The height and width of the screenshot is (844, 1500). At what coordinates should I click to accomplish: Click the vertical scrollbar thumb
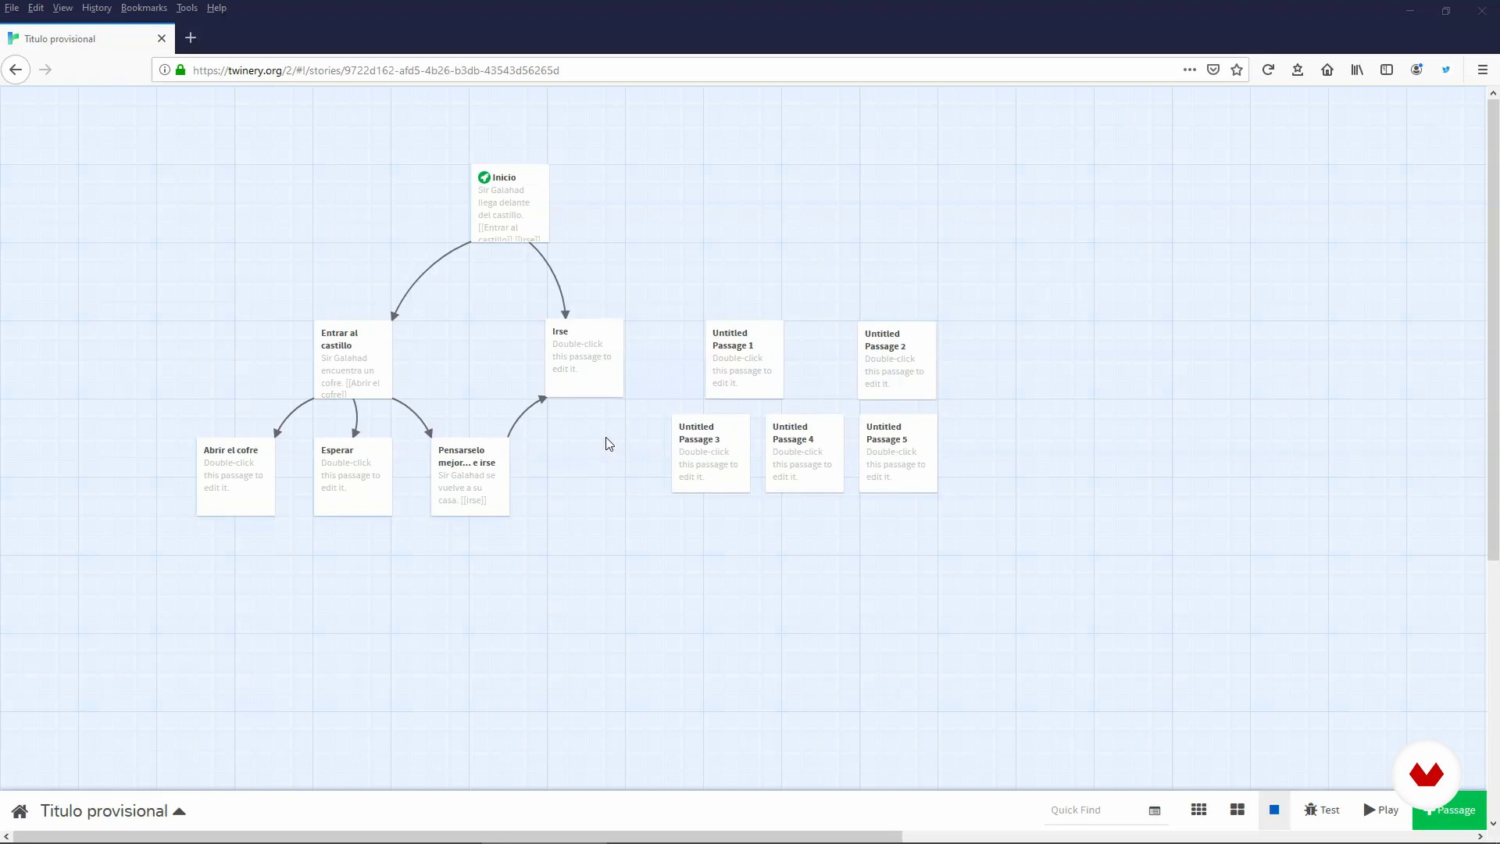[1493, 330]
